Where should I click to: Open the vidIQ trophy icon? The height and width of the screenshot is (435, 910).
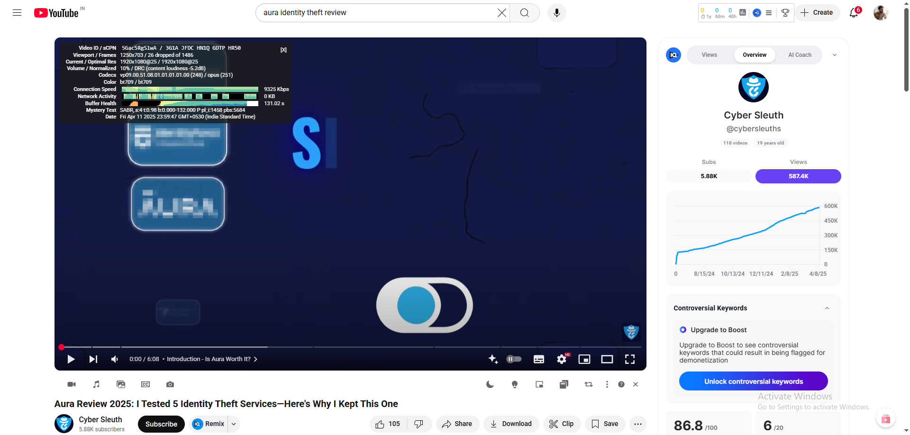(x=785, y=13)
